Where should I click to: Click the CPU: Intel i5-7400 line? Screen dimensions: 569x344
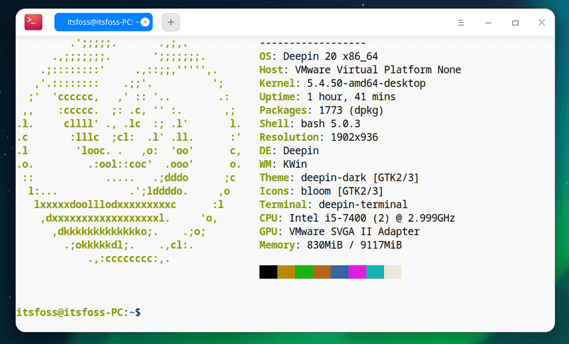[357, 218]
